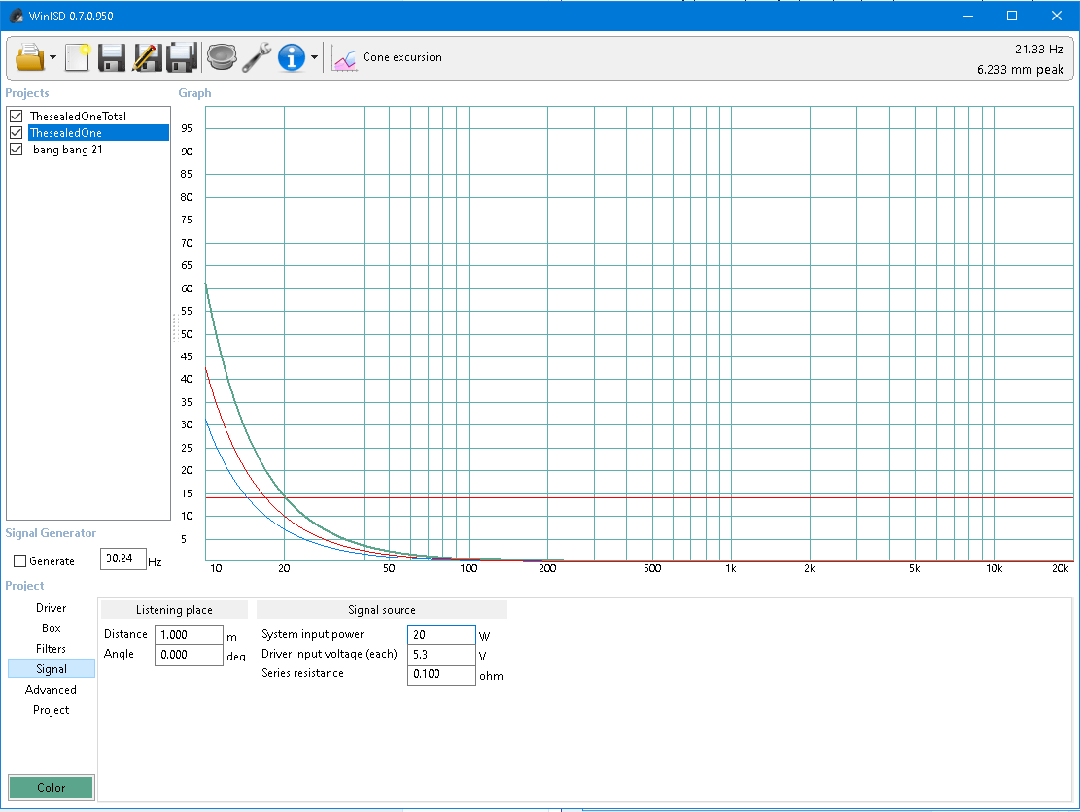
Task: Open the Filters tab
Action: tap(51, 648)
